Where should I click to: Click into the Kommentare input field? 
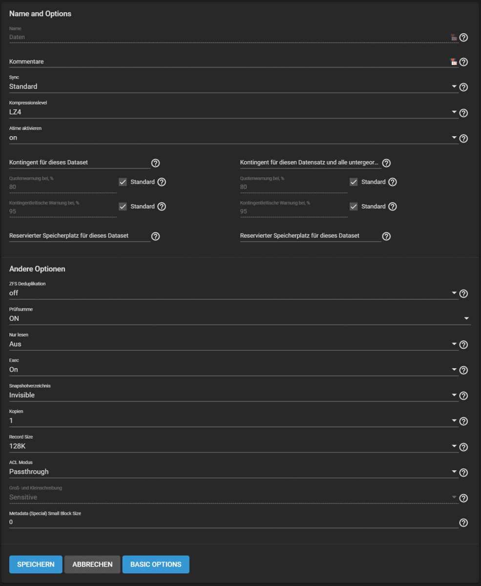[229, 62]
